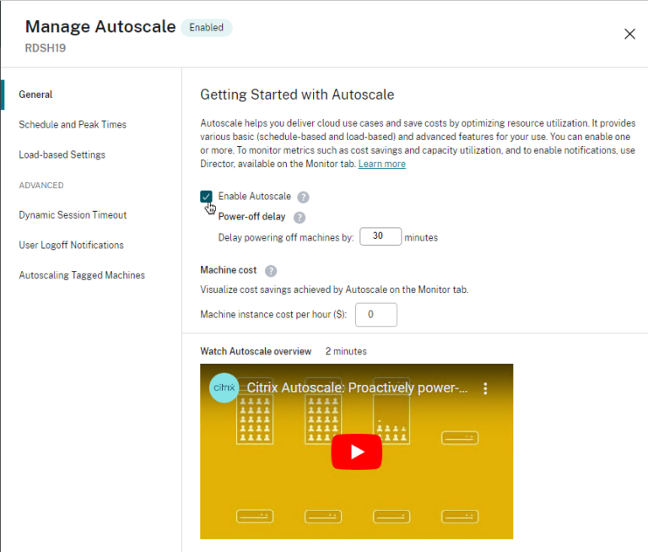This screenshot has height=552, width=648.
Task: Select Dynamic Session Timeout
Action: click(73, 215)
